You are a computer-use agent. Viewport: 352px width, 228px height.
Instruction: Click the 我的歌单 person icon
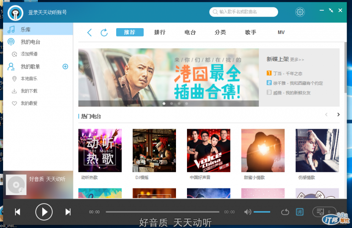pyautogui.click(x=11, y=67)
